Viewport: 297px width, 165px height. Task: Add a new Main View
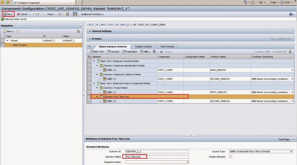coord(97,52)
